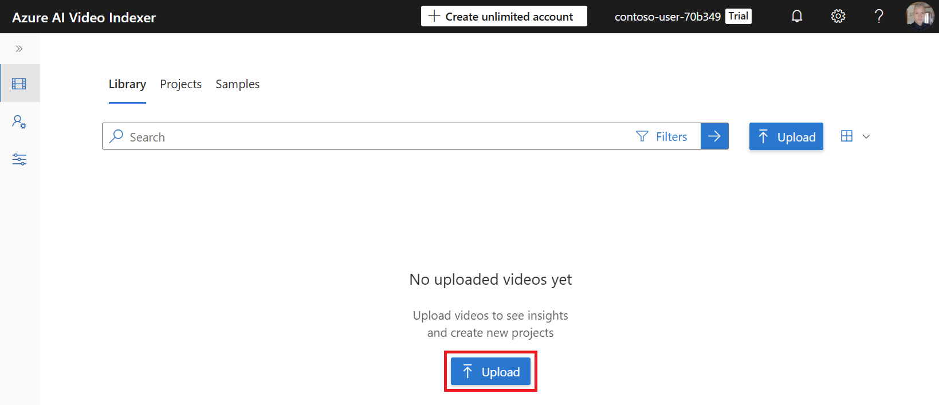Expand the view layout dropdown chevron

[x=866, y=137]
